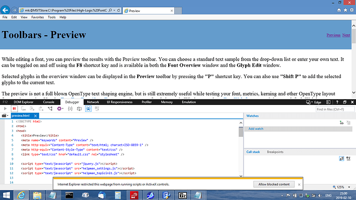Toggle the highlighted call stack view icon
The width and height of the screenshot is (356, 200).
click(x=342, y=159)
